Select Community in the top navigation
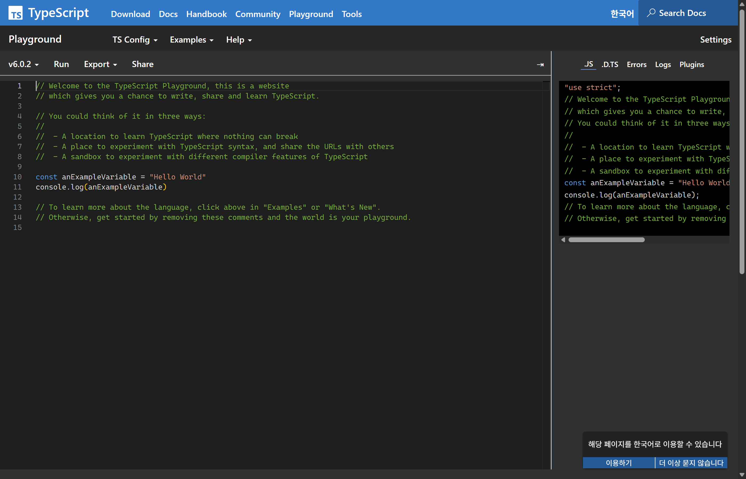The width and height of the screenshot is (746, 479). point(258,14)
